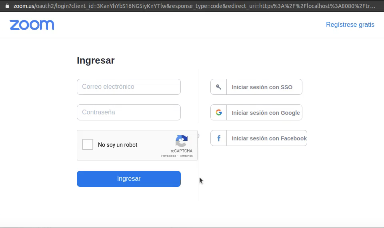Click the reCAPTCHA wordmark under the logo
The image size is (384, 228).
tap(182, 151)
